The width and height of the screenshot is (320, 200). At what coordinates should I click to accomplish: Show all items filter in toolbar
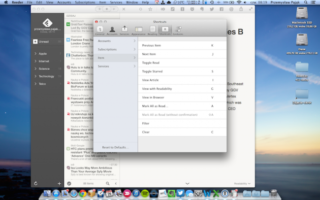tap(114, 9)
